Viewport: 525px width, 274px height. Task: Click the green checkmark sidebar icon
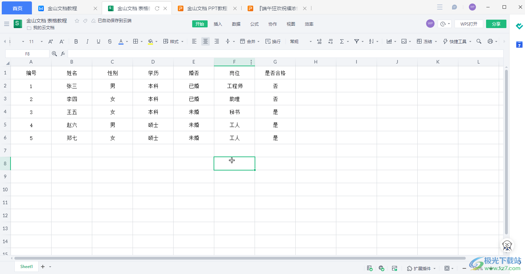[x=519, y=26]
